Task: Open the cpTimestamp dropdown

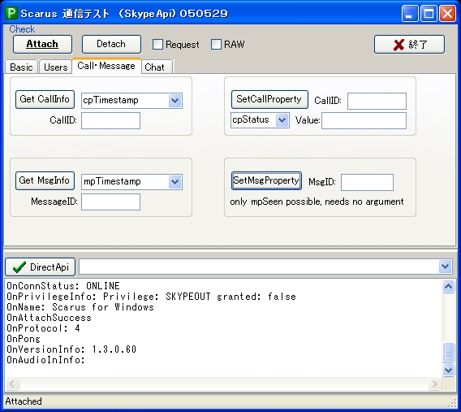Action: pyautogui.click(x=175, y=101)
